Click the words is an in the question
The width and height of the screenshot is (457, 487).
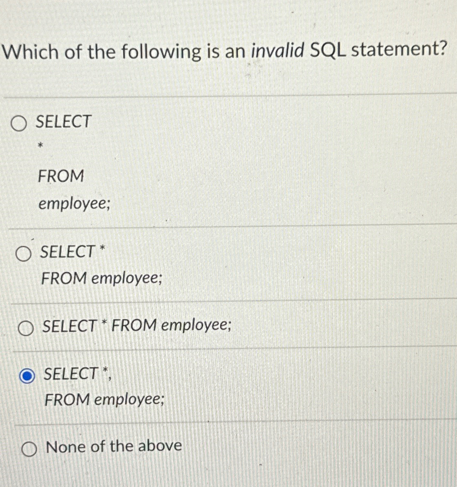(x=224, y=51)
